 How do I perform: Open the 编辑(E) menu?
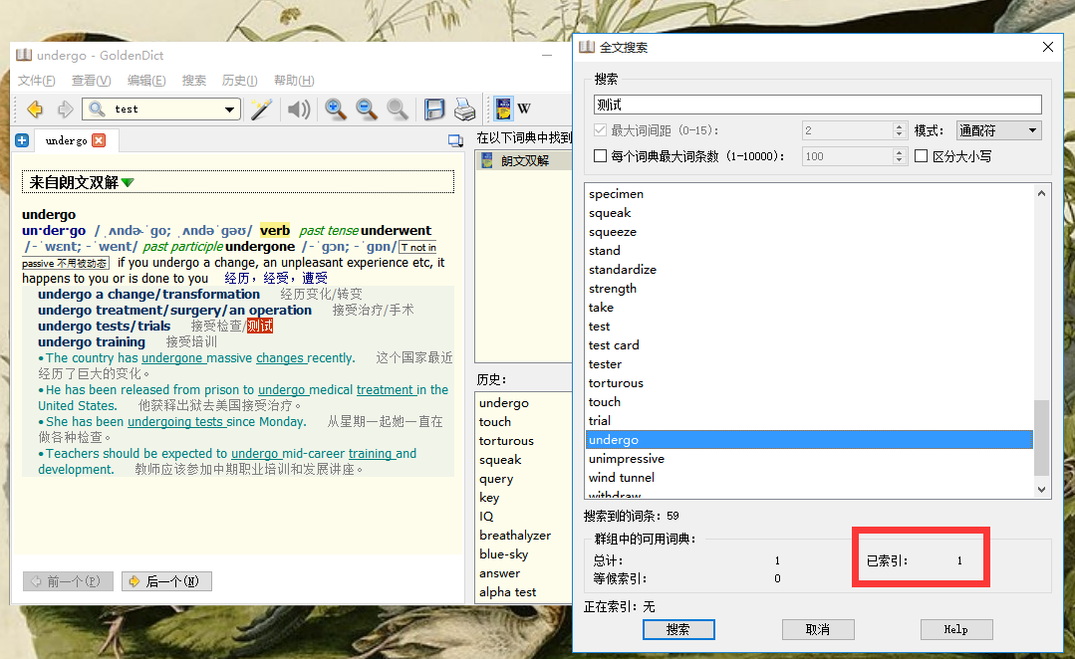[146, 81]
